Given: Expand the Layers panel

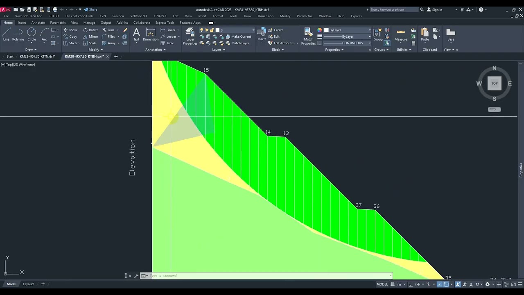Looking at the screenshot, I should pos(219,50).
